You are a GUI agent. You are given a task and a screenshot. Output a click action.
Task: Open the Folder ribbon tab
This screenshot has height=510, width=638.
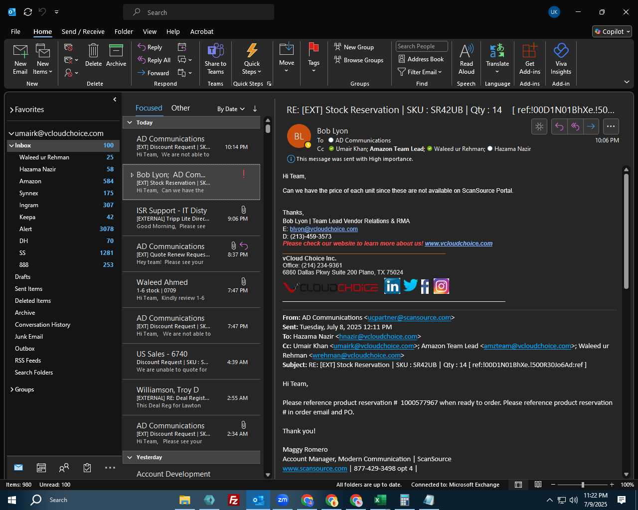tap(124, 31)
